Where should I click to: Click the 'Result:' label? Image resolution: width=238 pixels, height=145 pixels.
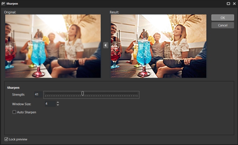coord(114,12)
